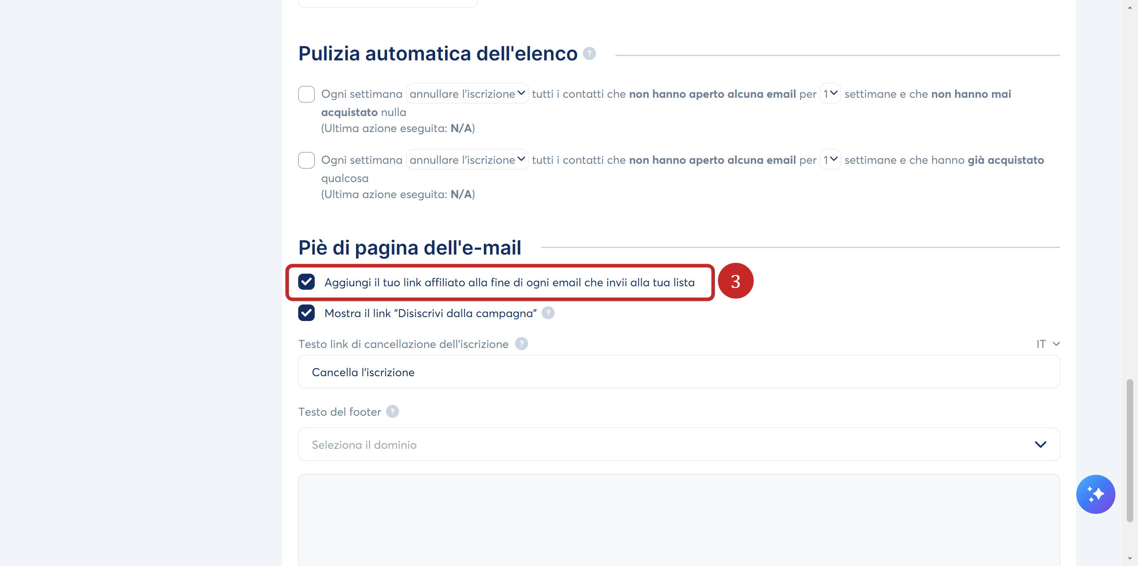Uncheck Mostra il link Disiscrivi dalla campagna
The width and height of the screenshot is (1138, 566).
click(306, 313)
